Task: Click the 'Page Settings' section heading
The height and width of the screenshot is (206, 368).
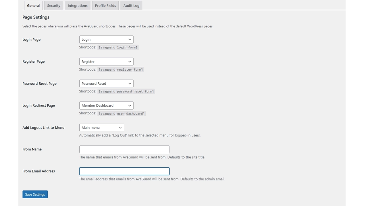Action: click(x=36, y=17)
